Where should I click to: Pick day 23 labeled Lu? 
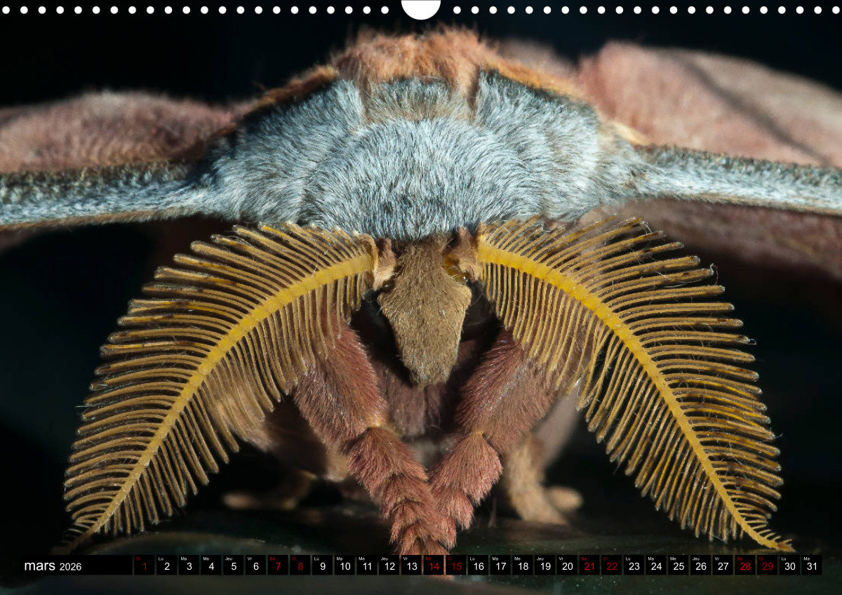[634, 566]
